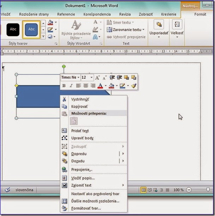The width and height of the screenshot is (215, 216).
Task: Switch to Rozloženie strany tab
Action: pyautogui.click(x=34, y=14)
